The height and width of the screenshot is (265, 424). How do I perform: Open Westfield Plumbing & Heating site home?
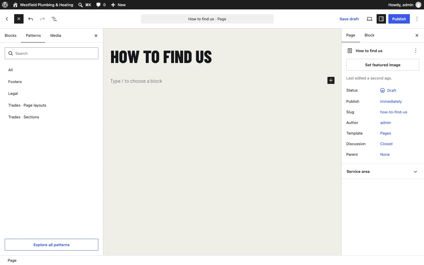point(43,5)
